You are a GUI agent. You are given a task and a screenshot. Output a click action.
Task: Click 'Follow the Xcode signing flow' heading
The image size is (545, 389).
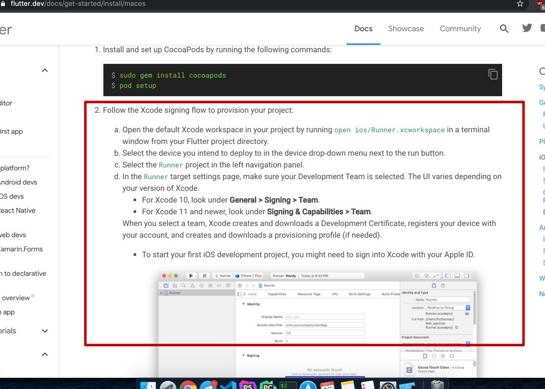tap(198, 110)
